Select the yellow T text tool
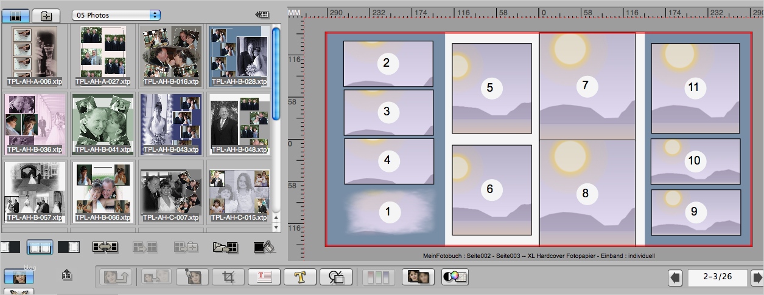Image resolution: width=764 pixels, height=295 pixels. point(300,277)
